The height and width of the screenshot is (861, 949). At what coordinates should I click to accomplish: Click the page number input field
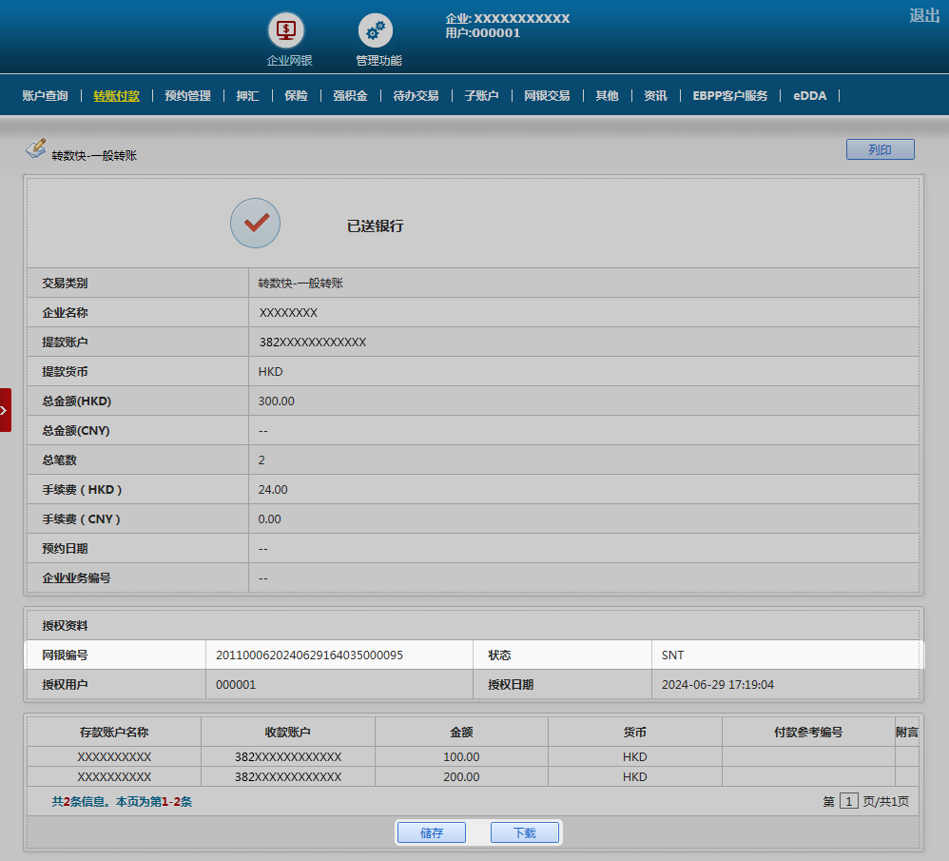(848, 802)
